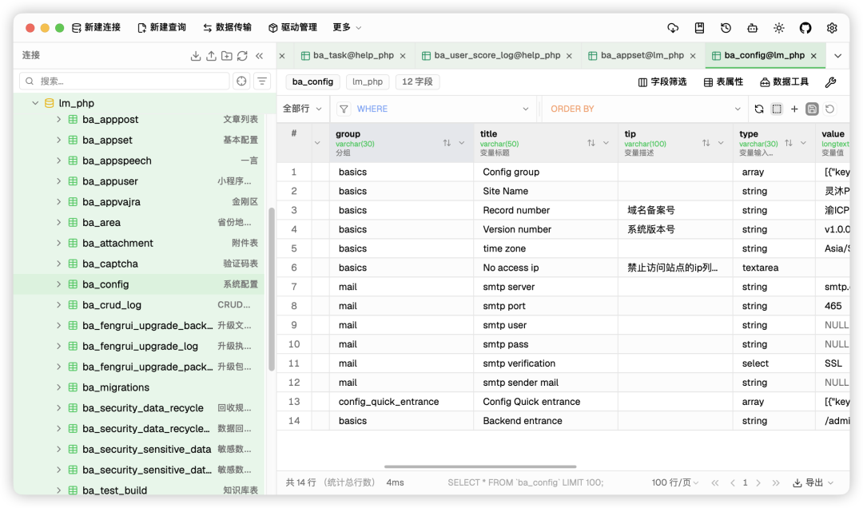Refresh the connections list
863x508 pixels.
pyautogui.click(x=242, y=56)
